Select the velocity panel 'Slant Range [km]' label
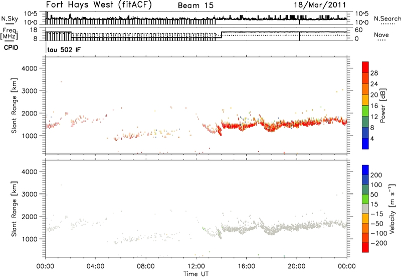The image size is (401, 277). (x=14, y=209)
